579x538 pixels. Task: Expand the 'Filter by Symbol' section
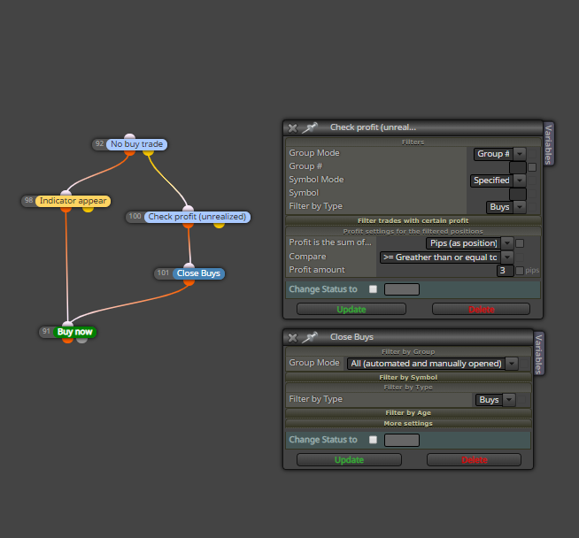tap(408, 377)
